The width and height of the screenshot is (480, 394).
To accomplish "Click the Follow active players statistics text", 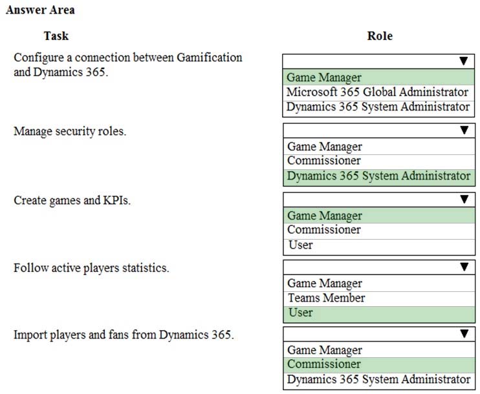I will point(91,268).
